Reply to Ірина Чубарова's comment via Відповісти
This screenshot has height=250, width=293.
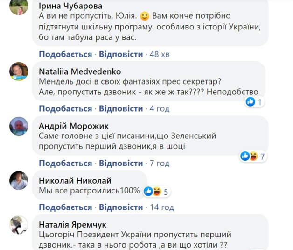[x=121, y=54]
